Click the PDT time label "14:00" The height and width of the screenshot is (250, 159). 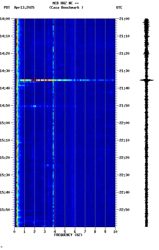(5, 19)
